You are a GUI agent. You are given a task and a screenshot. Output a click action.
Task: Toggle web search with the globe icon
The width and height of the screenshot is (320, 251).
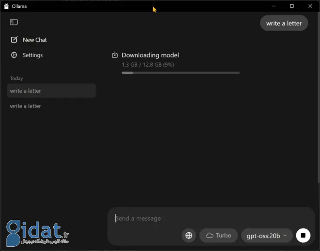point(189,235)
